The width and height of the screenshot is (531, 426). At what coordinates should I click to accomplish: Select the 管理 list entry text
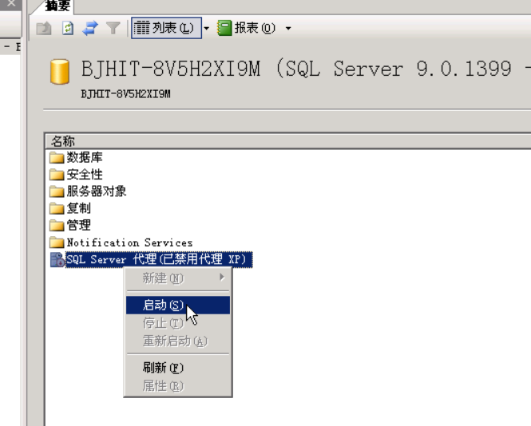click(78, 225)
